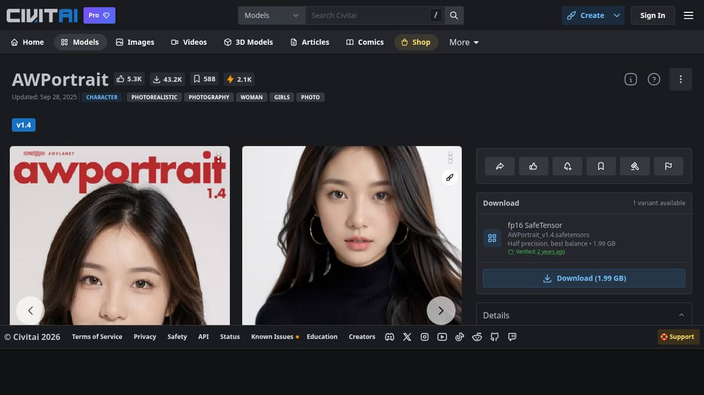Toggle the bell notification button
Image resolution: width=704 pixels, height=395 pixels.
tap(567, 166)
